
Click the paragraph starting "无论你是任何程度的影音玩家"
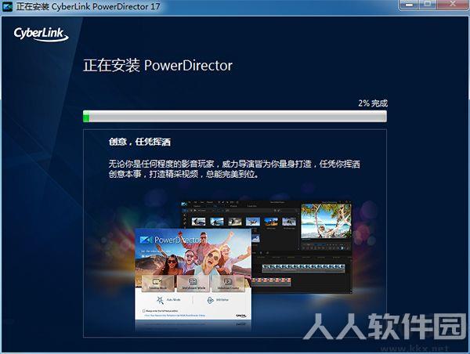pos(234,169)
